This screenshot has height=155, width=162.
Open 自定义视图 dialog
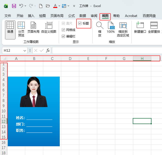pyautogui.click(x=49, y=27)
